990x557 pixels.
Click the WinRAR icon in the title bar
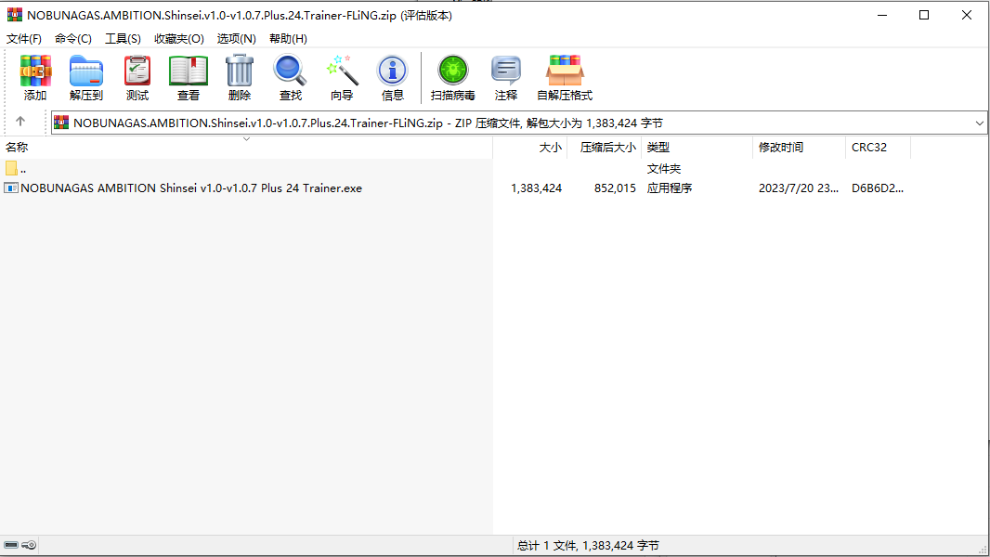[x=15, y=15]
